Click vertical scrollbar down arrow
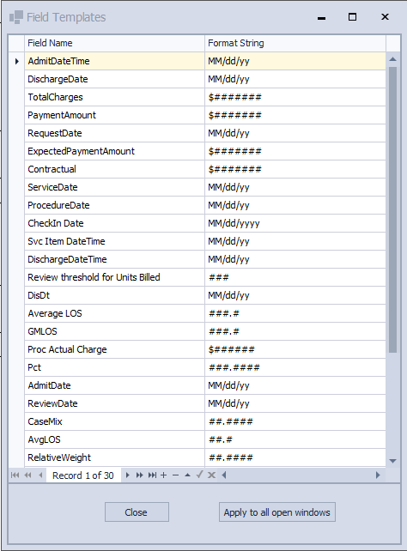407x551 pixels. pyautogui.click(x=393, y=461)
